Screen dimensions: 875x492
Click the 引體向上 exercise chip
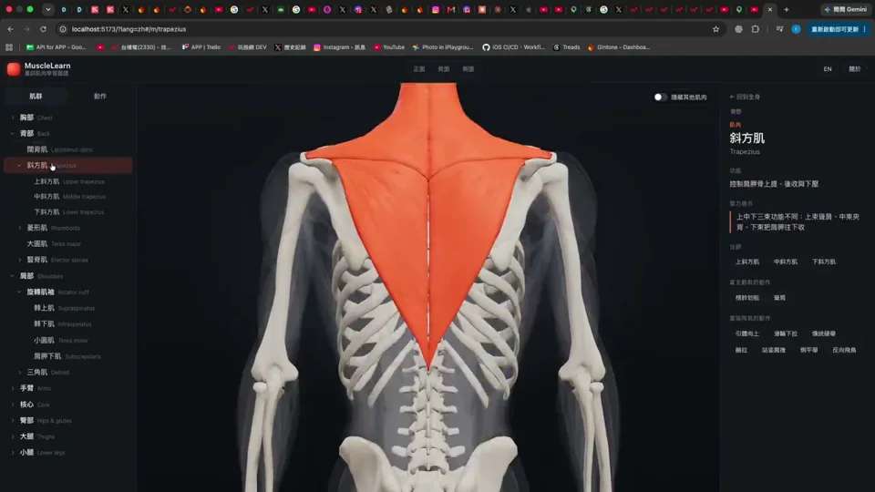point(747,333)
